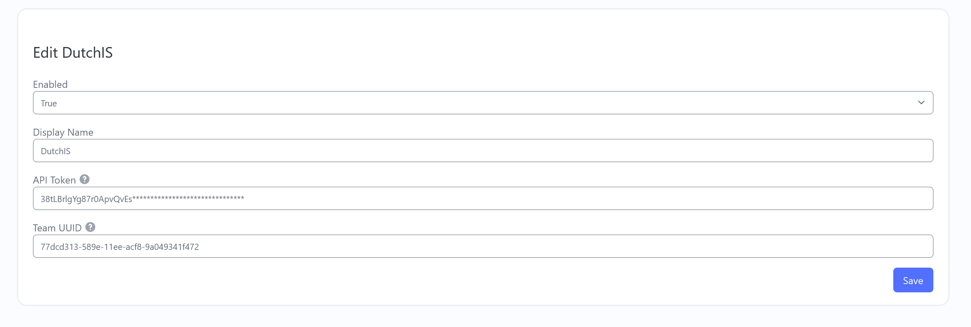Focus the Display Name input field

click(483, 151)
